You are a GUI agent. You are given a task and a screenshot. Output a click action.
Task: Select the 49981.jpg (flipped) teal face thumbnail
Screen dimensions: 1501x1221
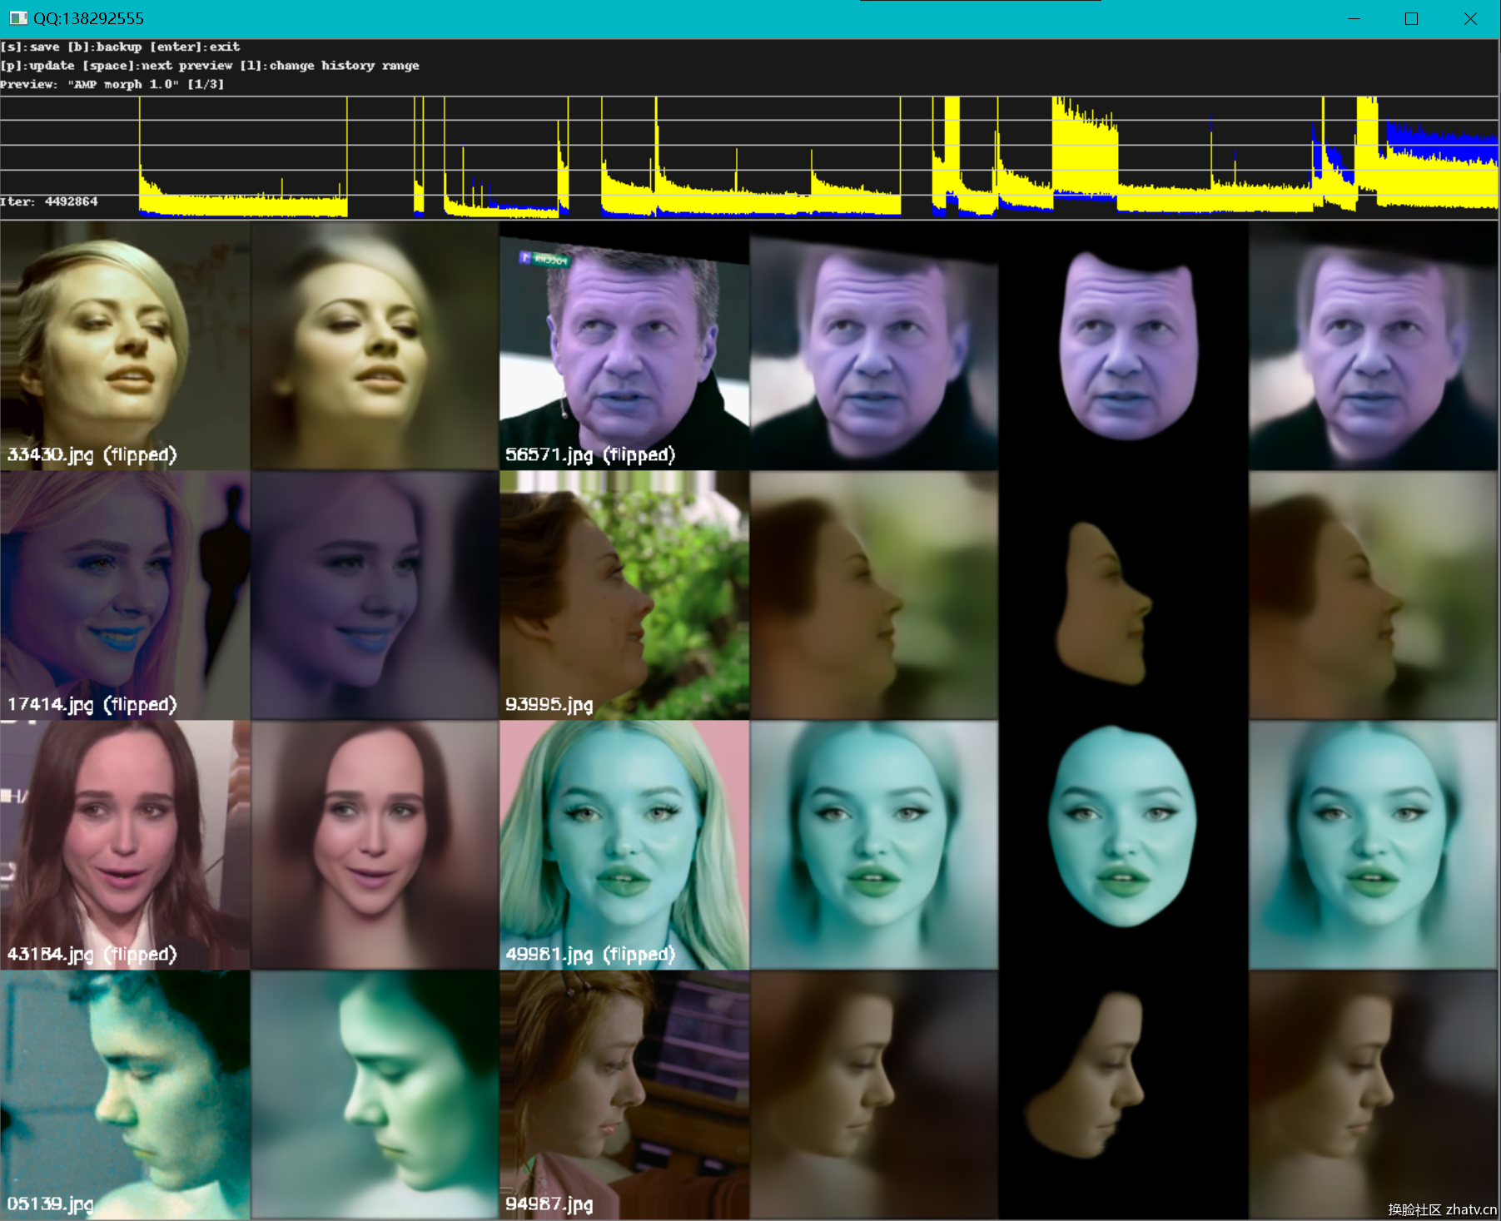point(624,845)
